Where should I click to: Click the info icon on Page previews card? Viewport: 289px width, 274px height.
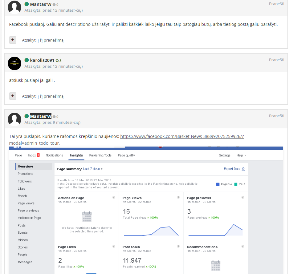[x=243, y=197]
